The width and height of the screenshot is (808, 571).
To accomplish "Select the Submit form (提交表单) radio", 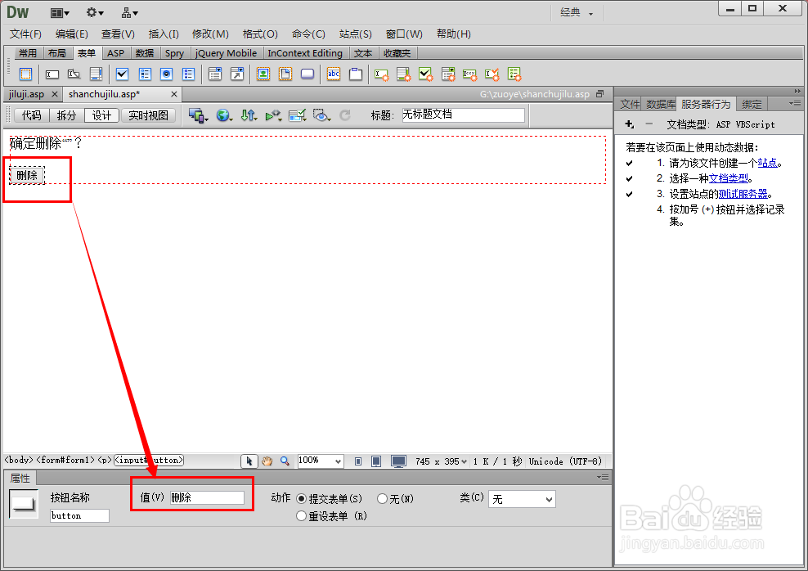I will (x=302, y=499).
